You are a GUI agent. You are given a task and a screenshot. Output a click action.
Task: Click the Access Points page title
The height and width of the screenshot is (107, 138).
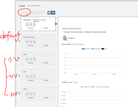34,6
